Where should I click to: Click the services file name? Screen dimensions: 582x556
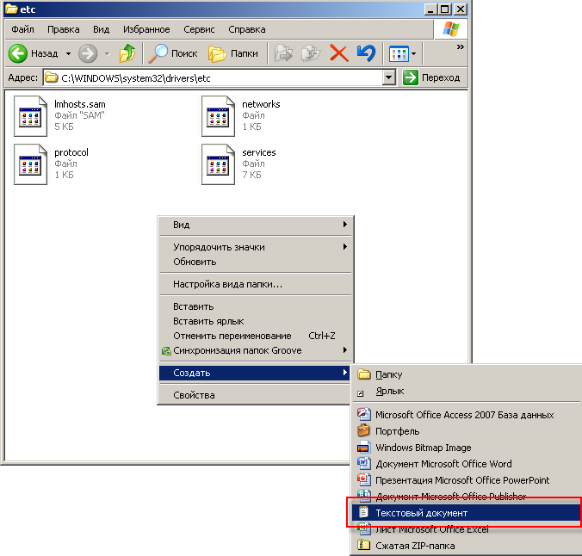258,152
